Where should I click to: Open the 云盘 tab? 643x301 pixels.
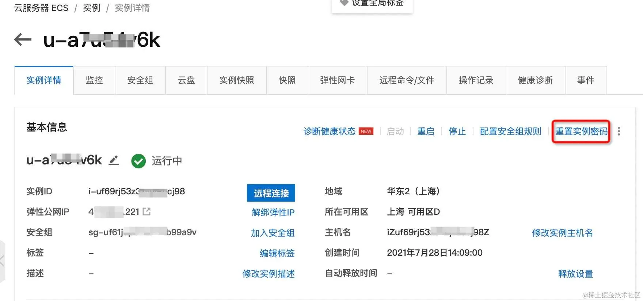pos(186,80)
